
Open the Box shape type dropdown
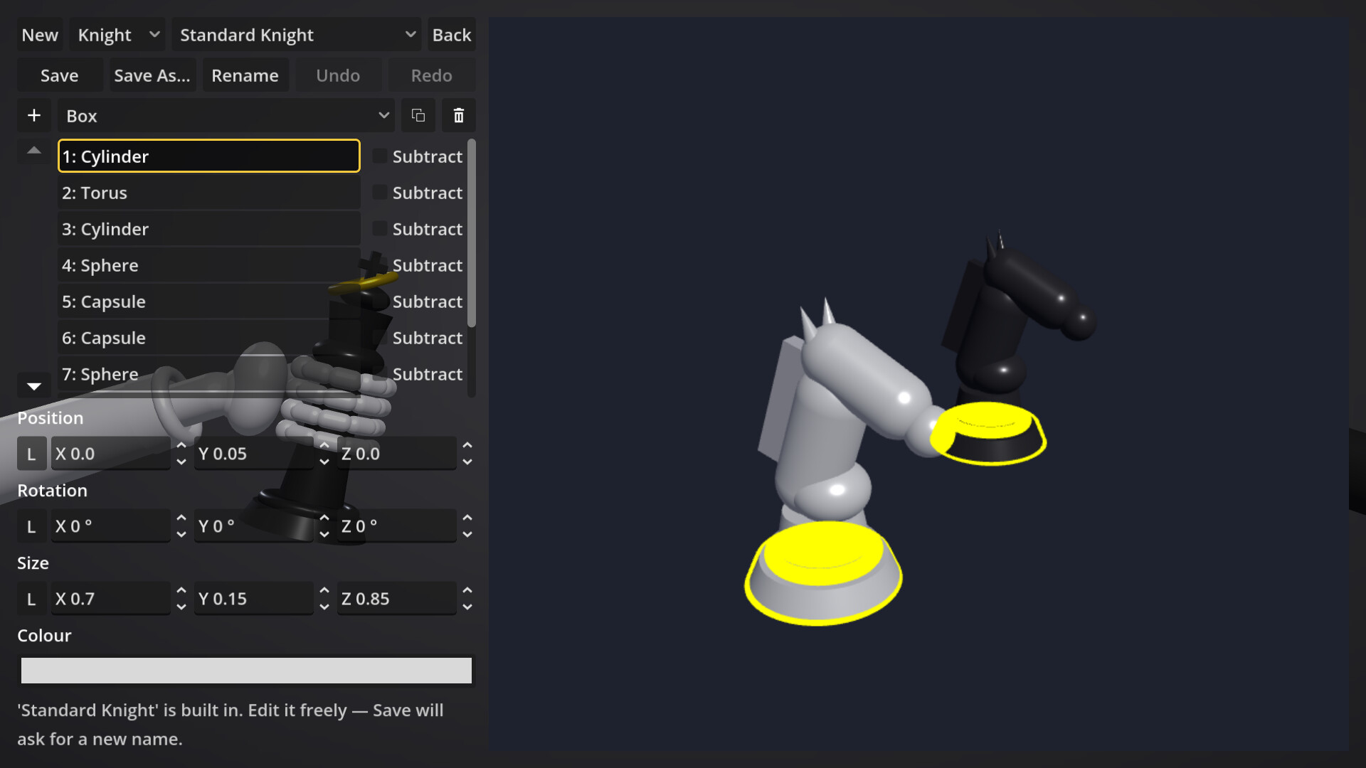(x=226, y=115)
